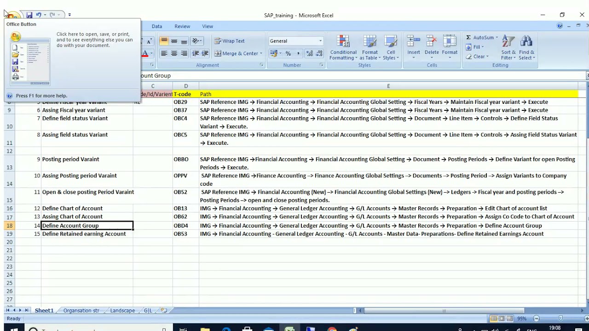Image resolution: width=589 pixels, height=331 pixels.
Task: Open Sort & Filter menu
Action: [x=508, y=47]
